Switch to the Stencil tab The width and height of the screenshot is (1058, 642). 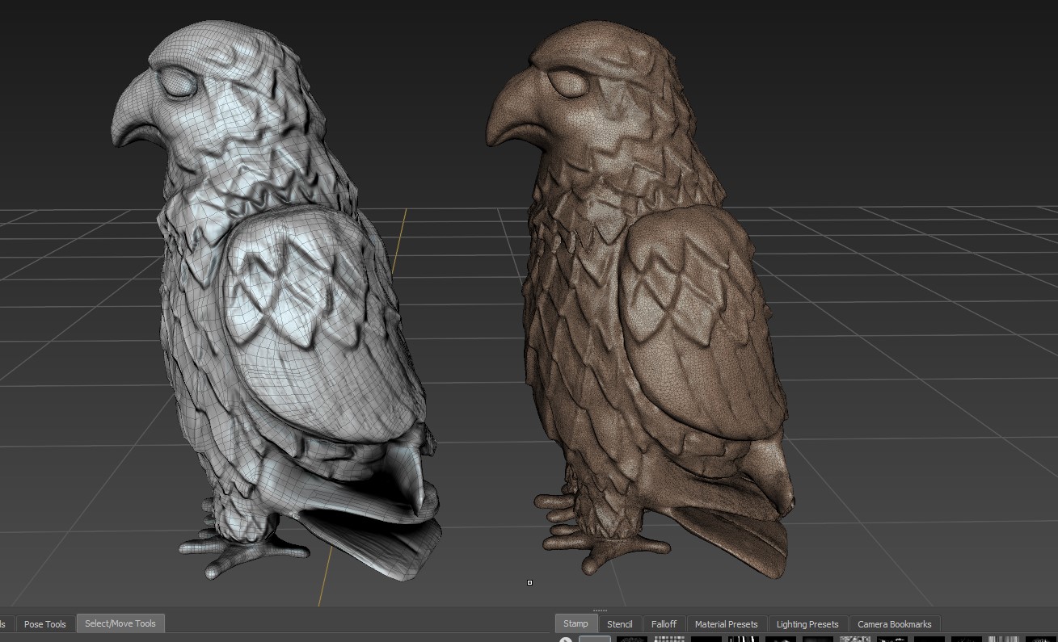pos(619,624)
